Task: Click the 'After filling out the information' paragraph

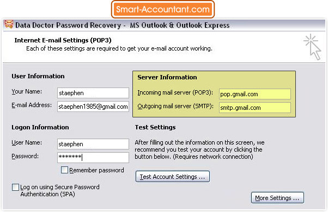Action: point(199,149)
